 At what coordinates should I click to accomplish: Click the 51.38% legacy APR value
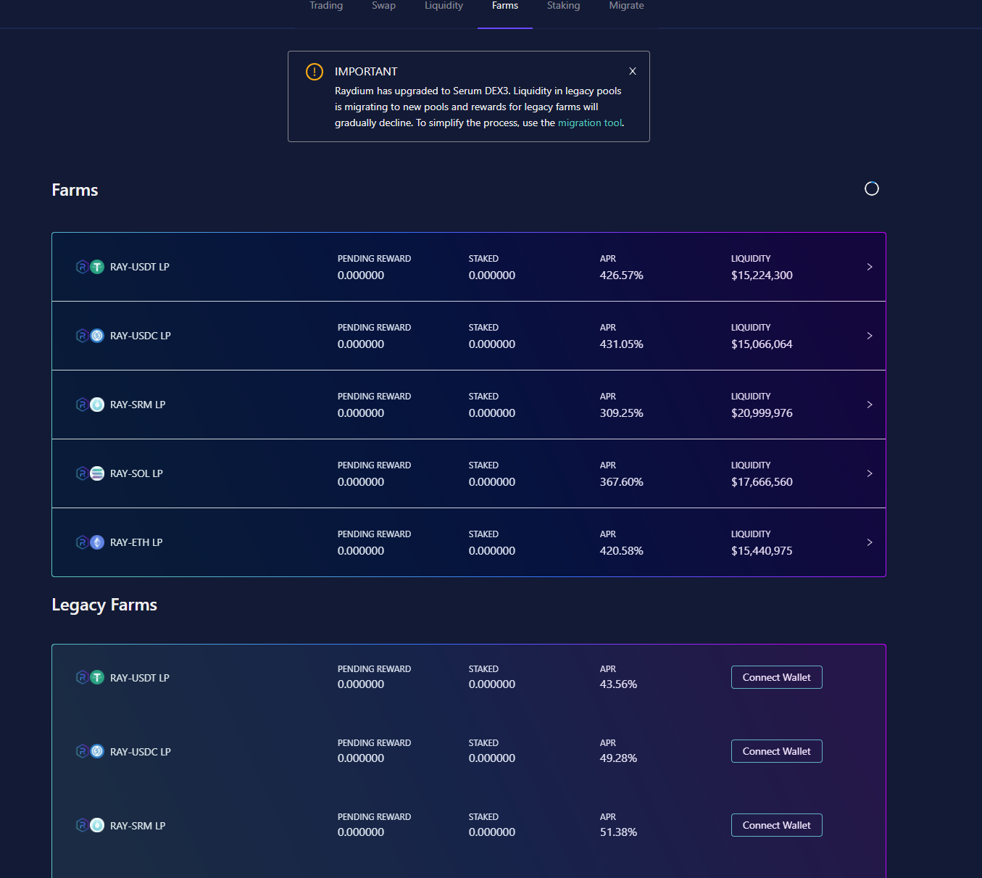[618, 832]
